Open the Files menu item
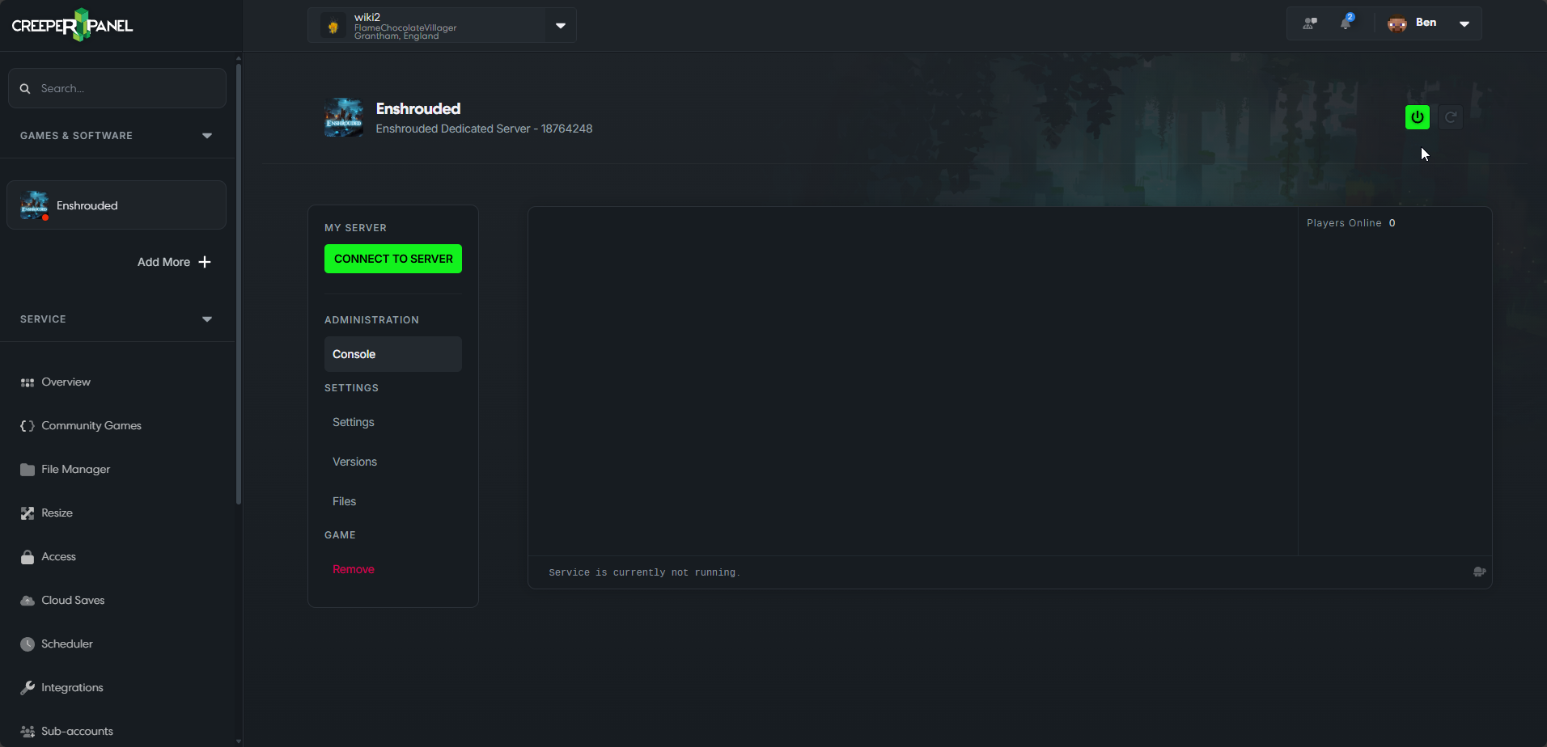Screen dimensions: 1547x747 pyautogui.click(x=344, y=501)
